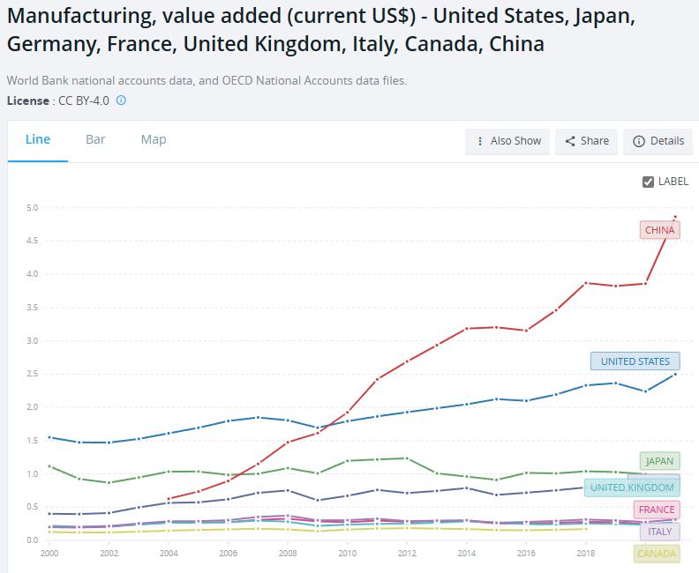This screenshot has height=573, width=699.
Task: Click the UNITED STATES series label
Action: 635,361
